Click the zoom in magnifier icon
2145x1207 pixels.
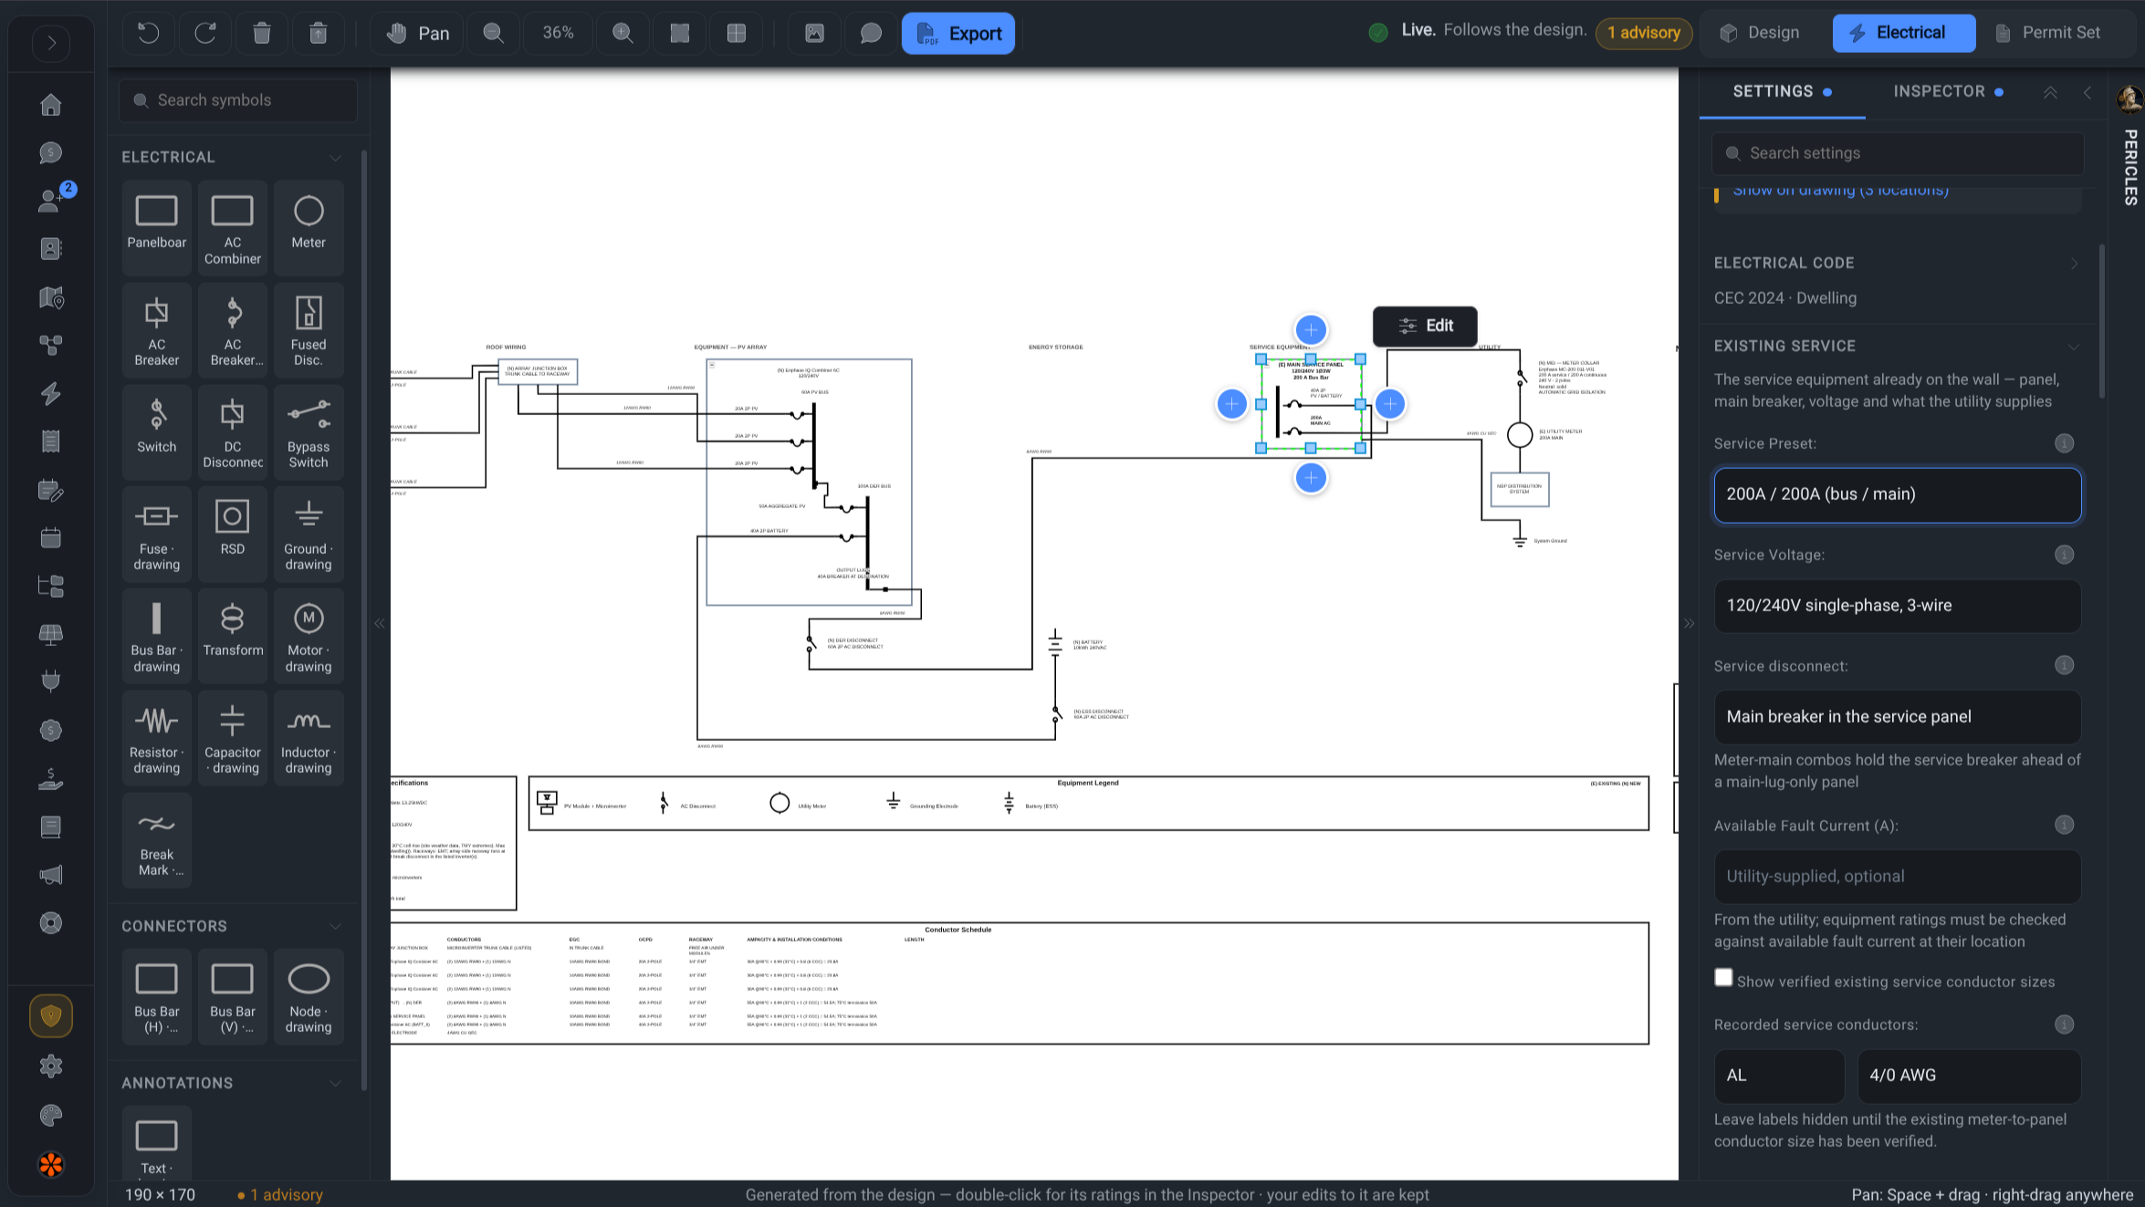pos(623,34)
